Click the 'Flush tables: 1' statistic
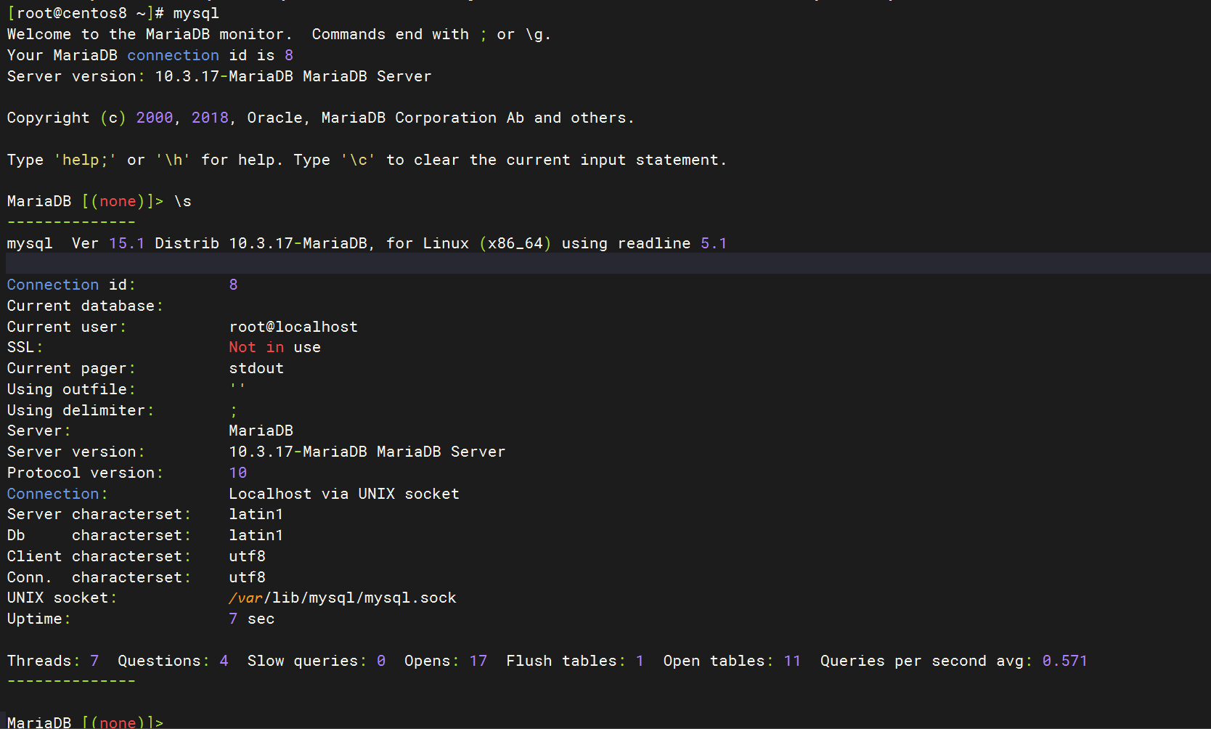 [x=575, y=661]
